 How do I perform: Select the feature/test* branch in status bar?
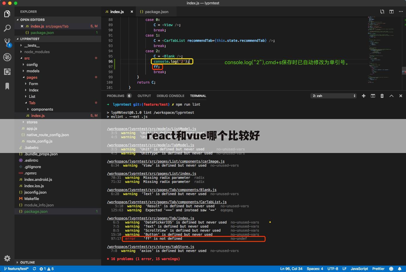point(16,269)
